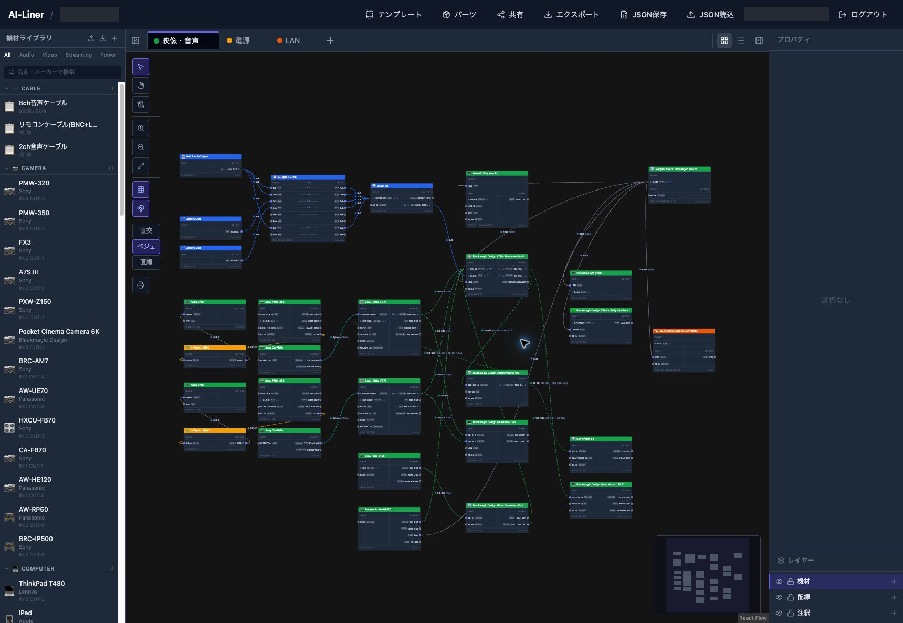Add new equipment to the library

pos(114,38)
